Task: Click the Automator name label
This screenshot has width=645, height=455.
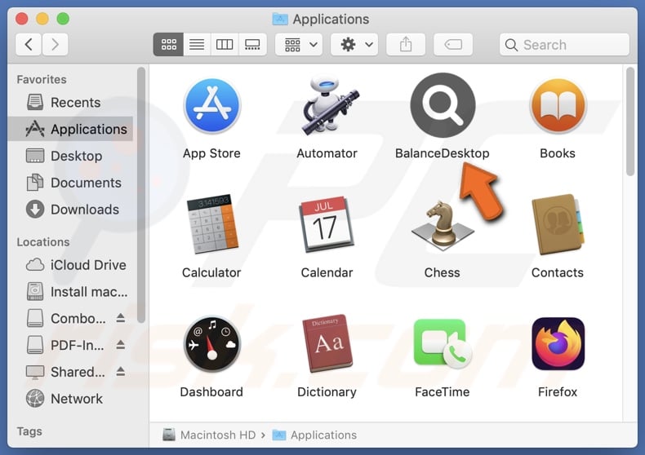Action: (327, 153)
